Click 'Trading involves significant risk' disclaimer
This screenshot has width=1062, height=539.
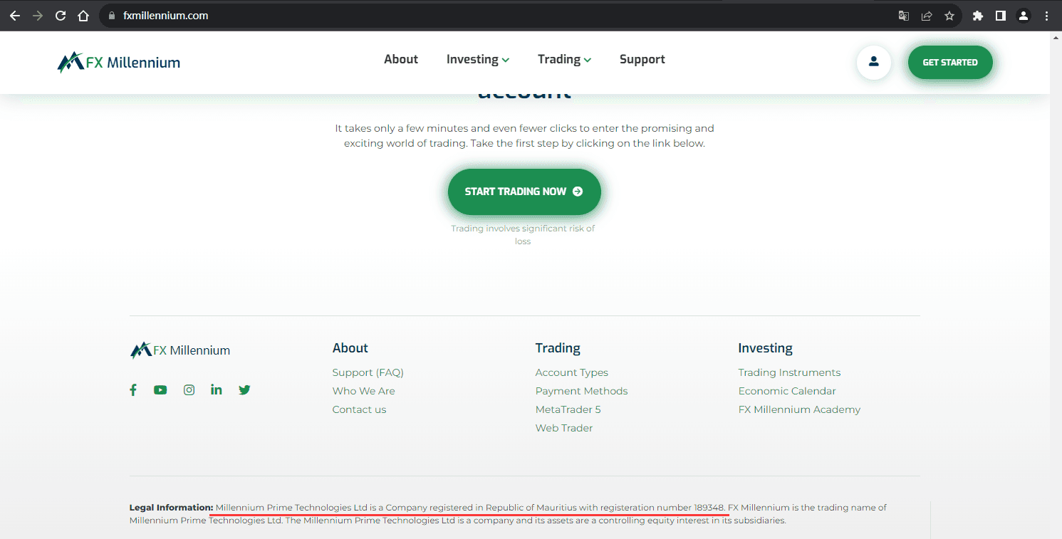pyautogui.click(x=523, y=235)
